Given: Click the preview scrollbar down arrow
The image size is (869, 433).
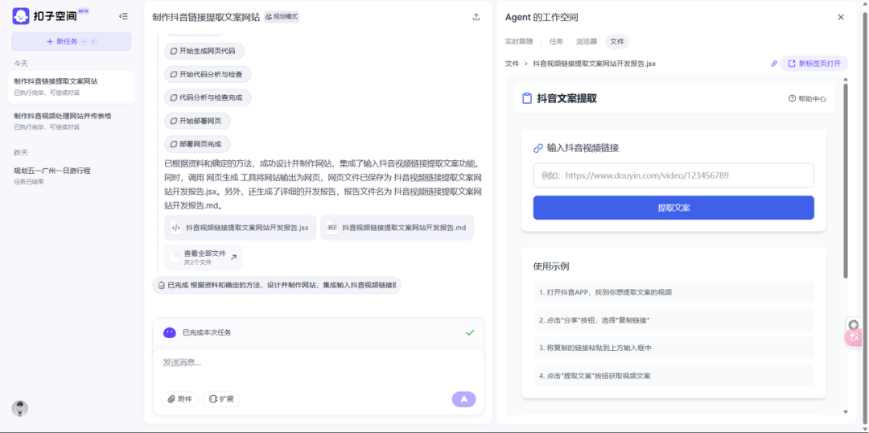Looking at the screenshot, I should (846, 412).
